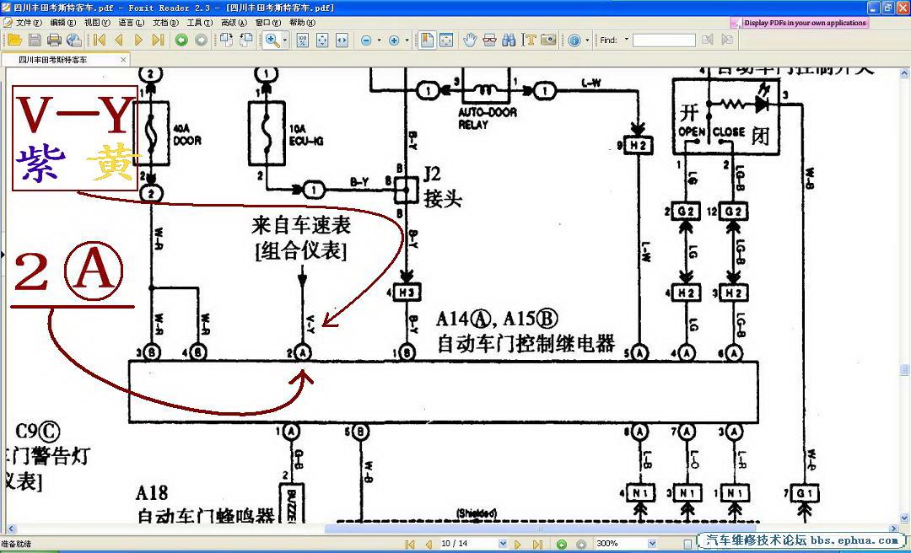This screenshot has width=911, height=553.
Task: Go to first page using toolbar arrow
Action: (x=100, y=40)
